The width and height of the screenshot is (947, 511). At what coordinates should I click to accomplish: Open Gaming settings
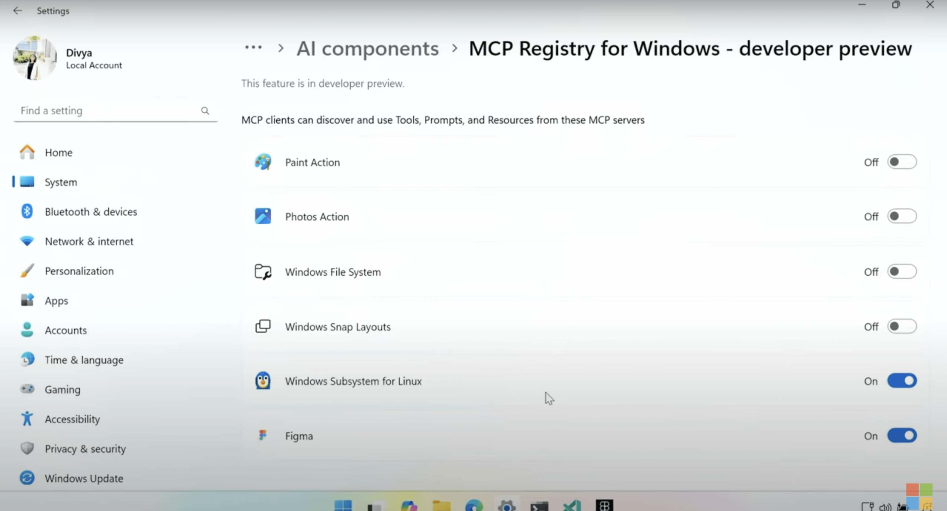pos(115,389)
